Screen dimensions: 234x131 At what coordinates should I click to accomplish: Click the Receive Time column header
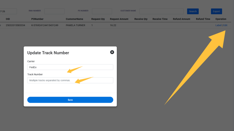pyautogui.click(x=160, y=19)
